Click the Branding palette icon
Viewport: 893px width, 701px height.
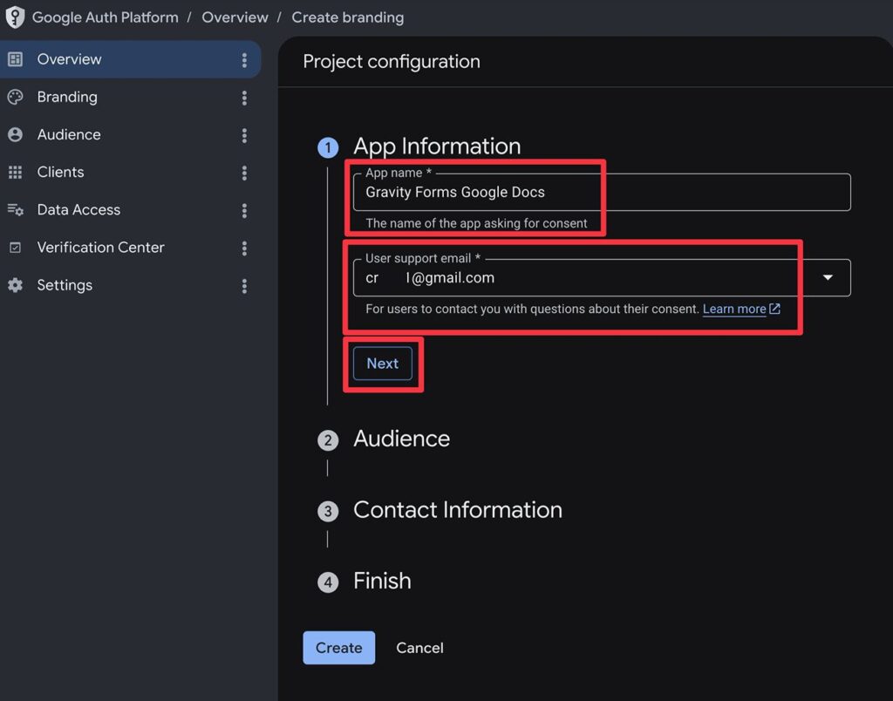16,97
